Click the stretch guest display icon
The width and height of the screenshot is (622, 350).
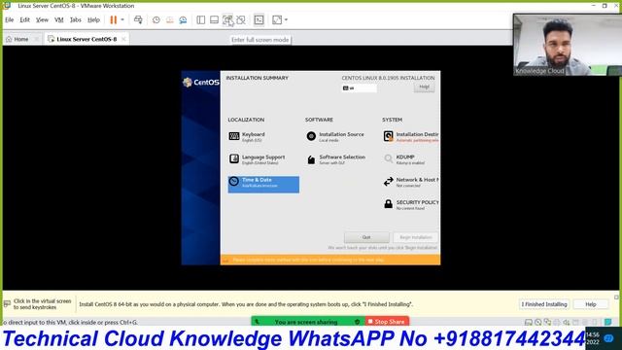click(277, 19)
